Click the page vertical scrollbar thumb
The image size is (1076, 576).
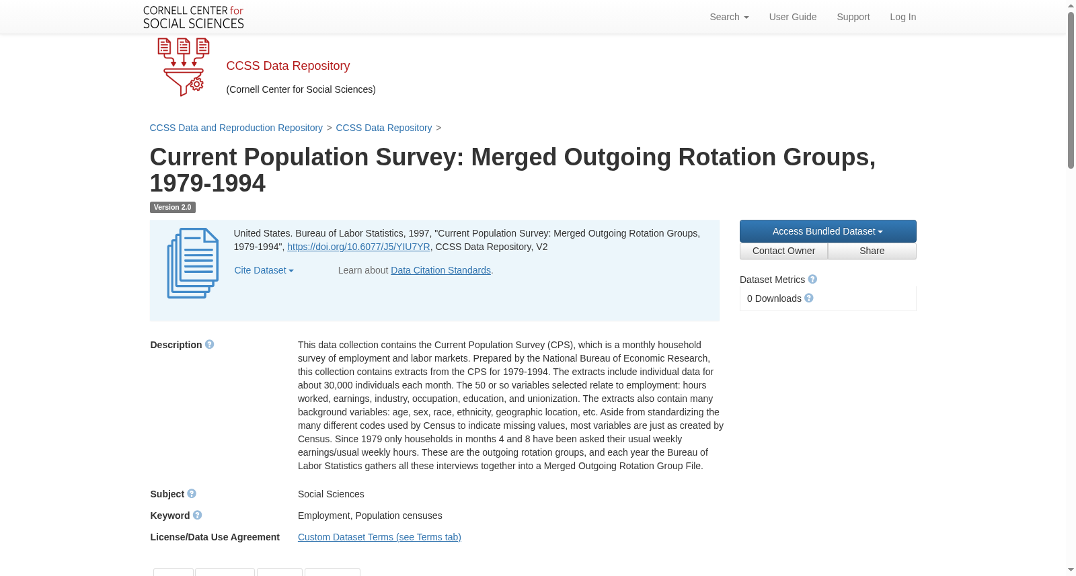pos(1071,89)
